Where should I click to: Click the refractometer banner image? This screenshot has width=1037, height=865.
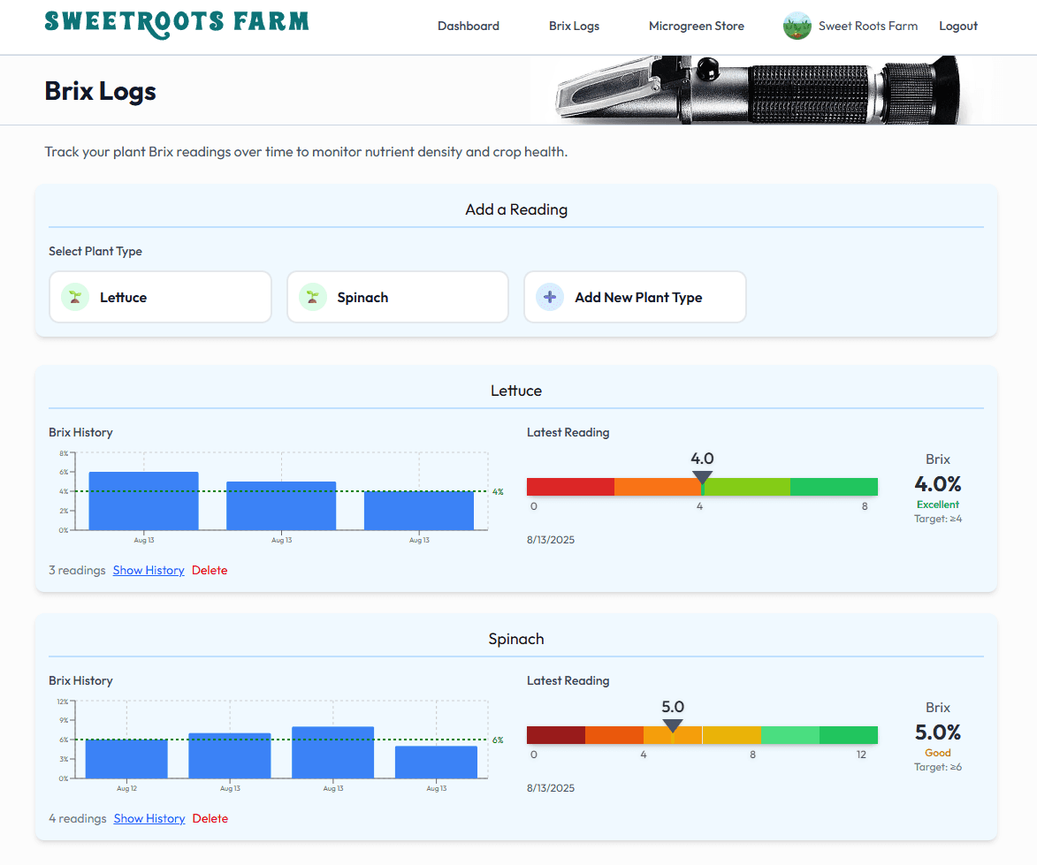pos(758,90)
